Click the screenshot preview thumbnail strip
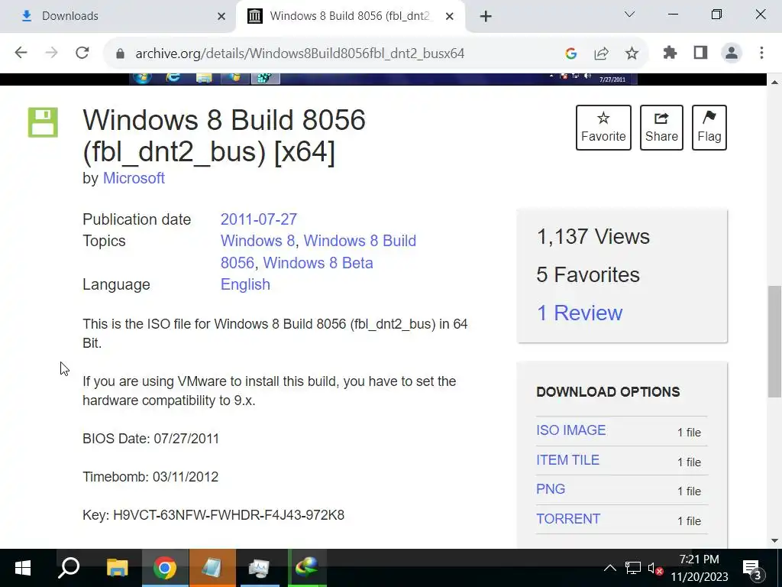Image resolution: width=782 pixels, height=587 pixels. [x=383, y=79]
